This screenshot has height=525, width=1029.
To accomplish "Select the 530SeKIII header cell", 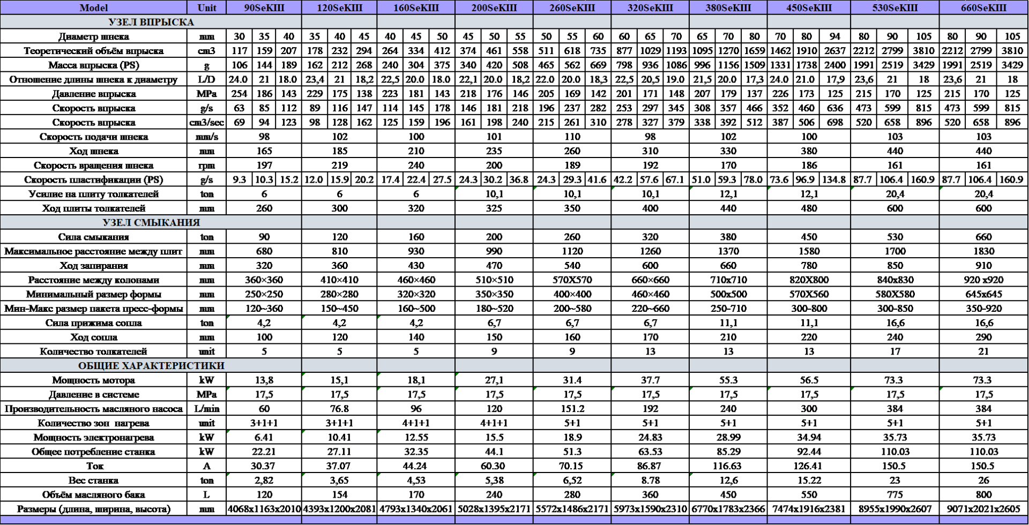I will point(894,7).
